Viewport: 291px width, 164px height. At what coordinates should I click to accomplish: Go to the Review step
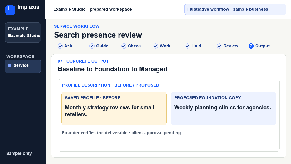[x=227, y=46]
